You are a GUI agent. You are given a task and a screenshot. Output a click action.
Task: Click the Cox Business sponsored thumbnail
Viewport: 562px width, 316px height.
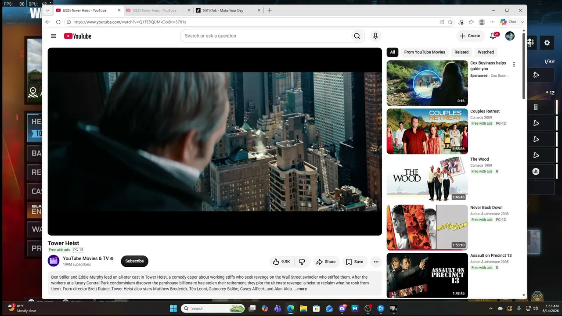(427, 83)
